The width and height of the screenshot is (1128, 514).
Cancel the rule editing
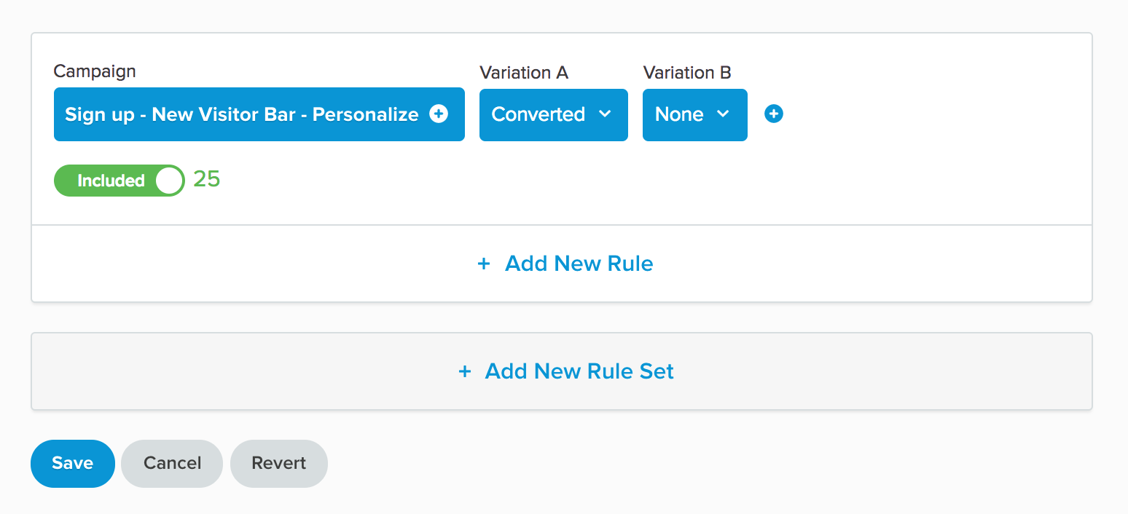(173, 463)
